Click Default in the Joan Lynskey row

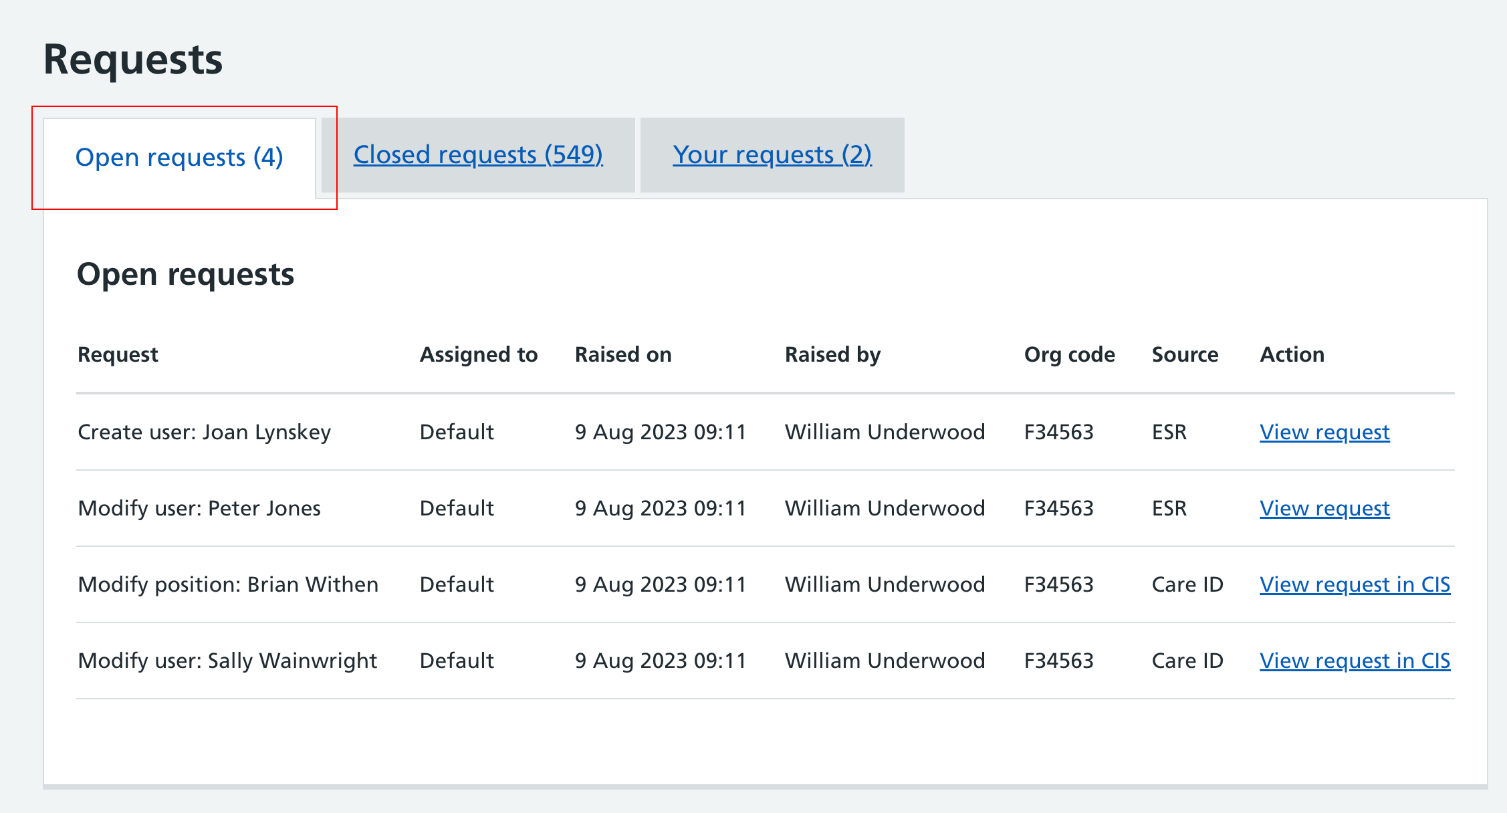(x=457, y=433)
